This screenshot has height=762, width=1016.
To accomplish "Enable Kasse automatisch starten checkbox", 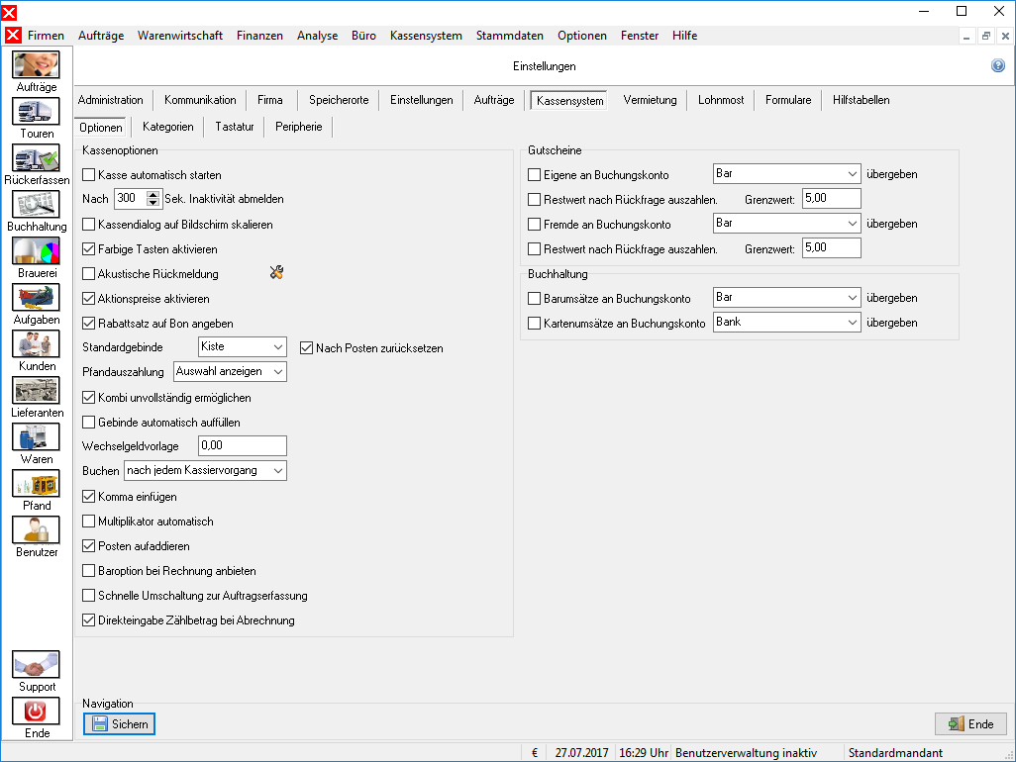I will point(89,175).
